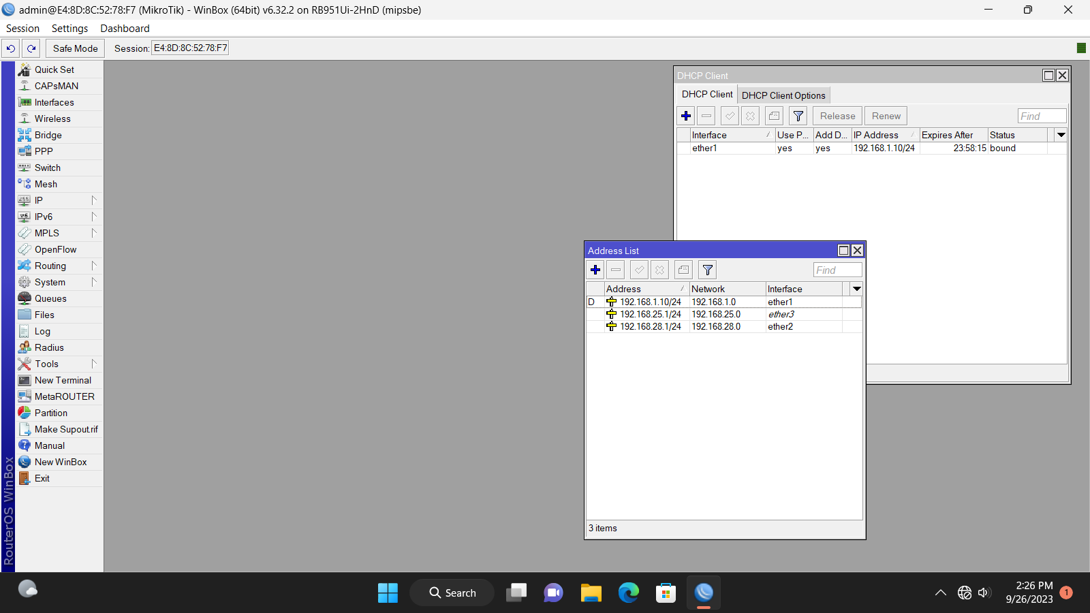Expand Tools submenu
1090x613 pixels.
[x=59, y=364]
